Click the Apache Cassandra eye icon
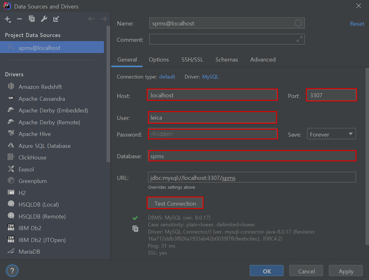The width and height of the screenshot is (369, 280). (11, 98)
